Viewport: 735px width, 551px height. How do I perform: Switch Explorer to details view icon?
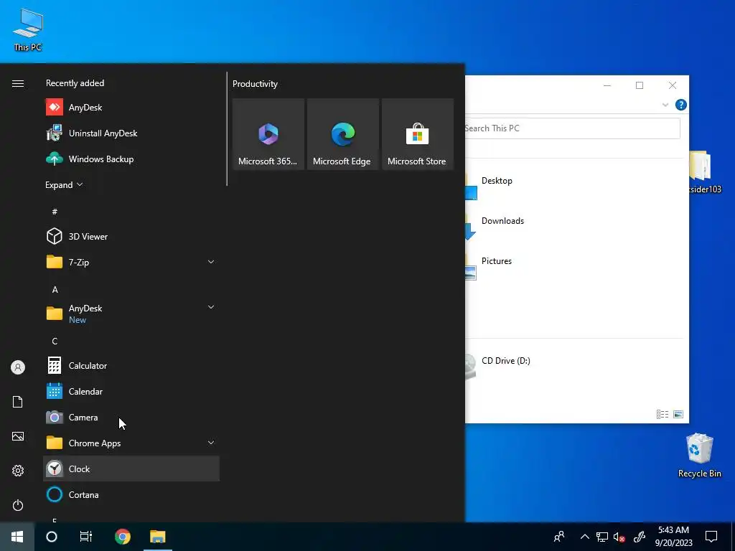pyautogui.click(x=663, y=414)
